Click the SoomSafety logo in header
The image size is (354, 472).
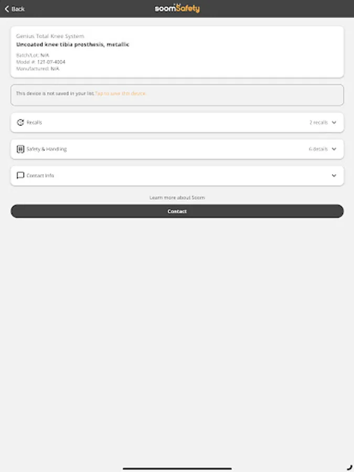(177, 8)
